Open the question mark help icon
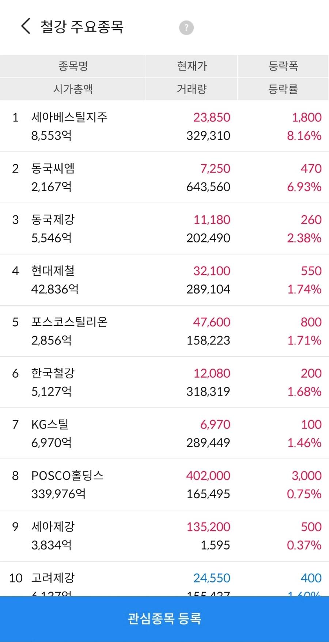This screenshot has width=329, height=642. [x=186, y=27]
